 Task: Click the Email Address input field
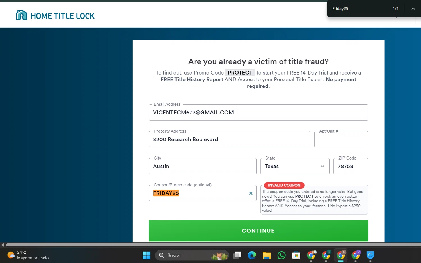[258, 112]
